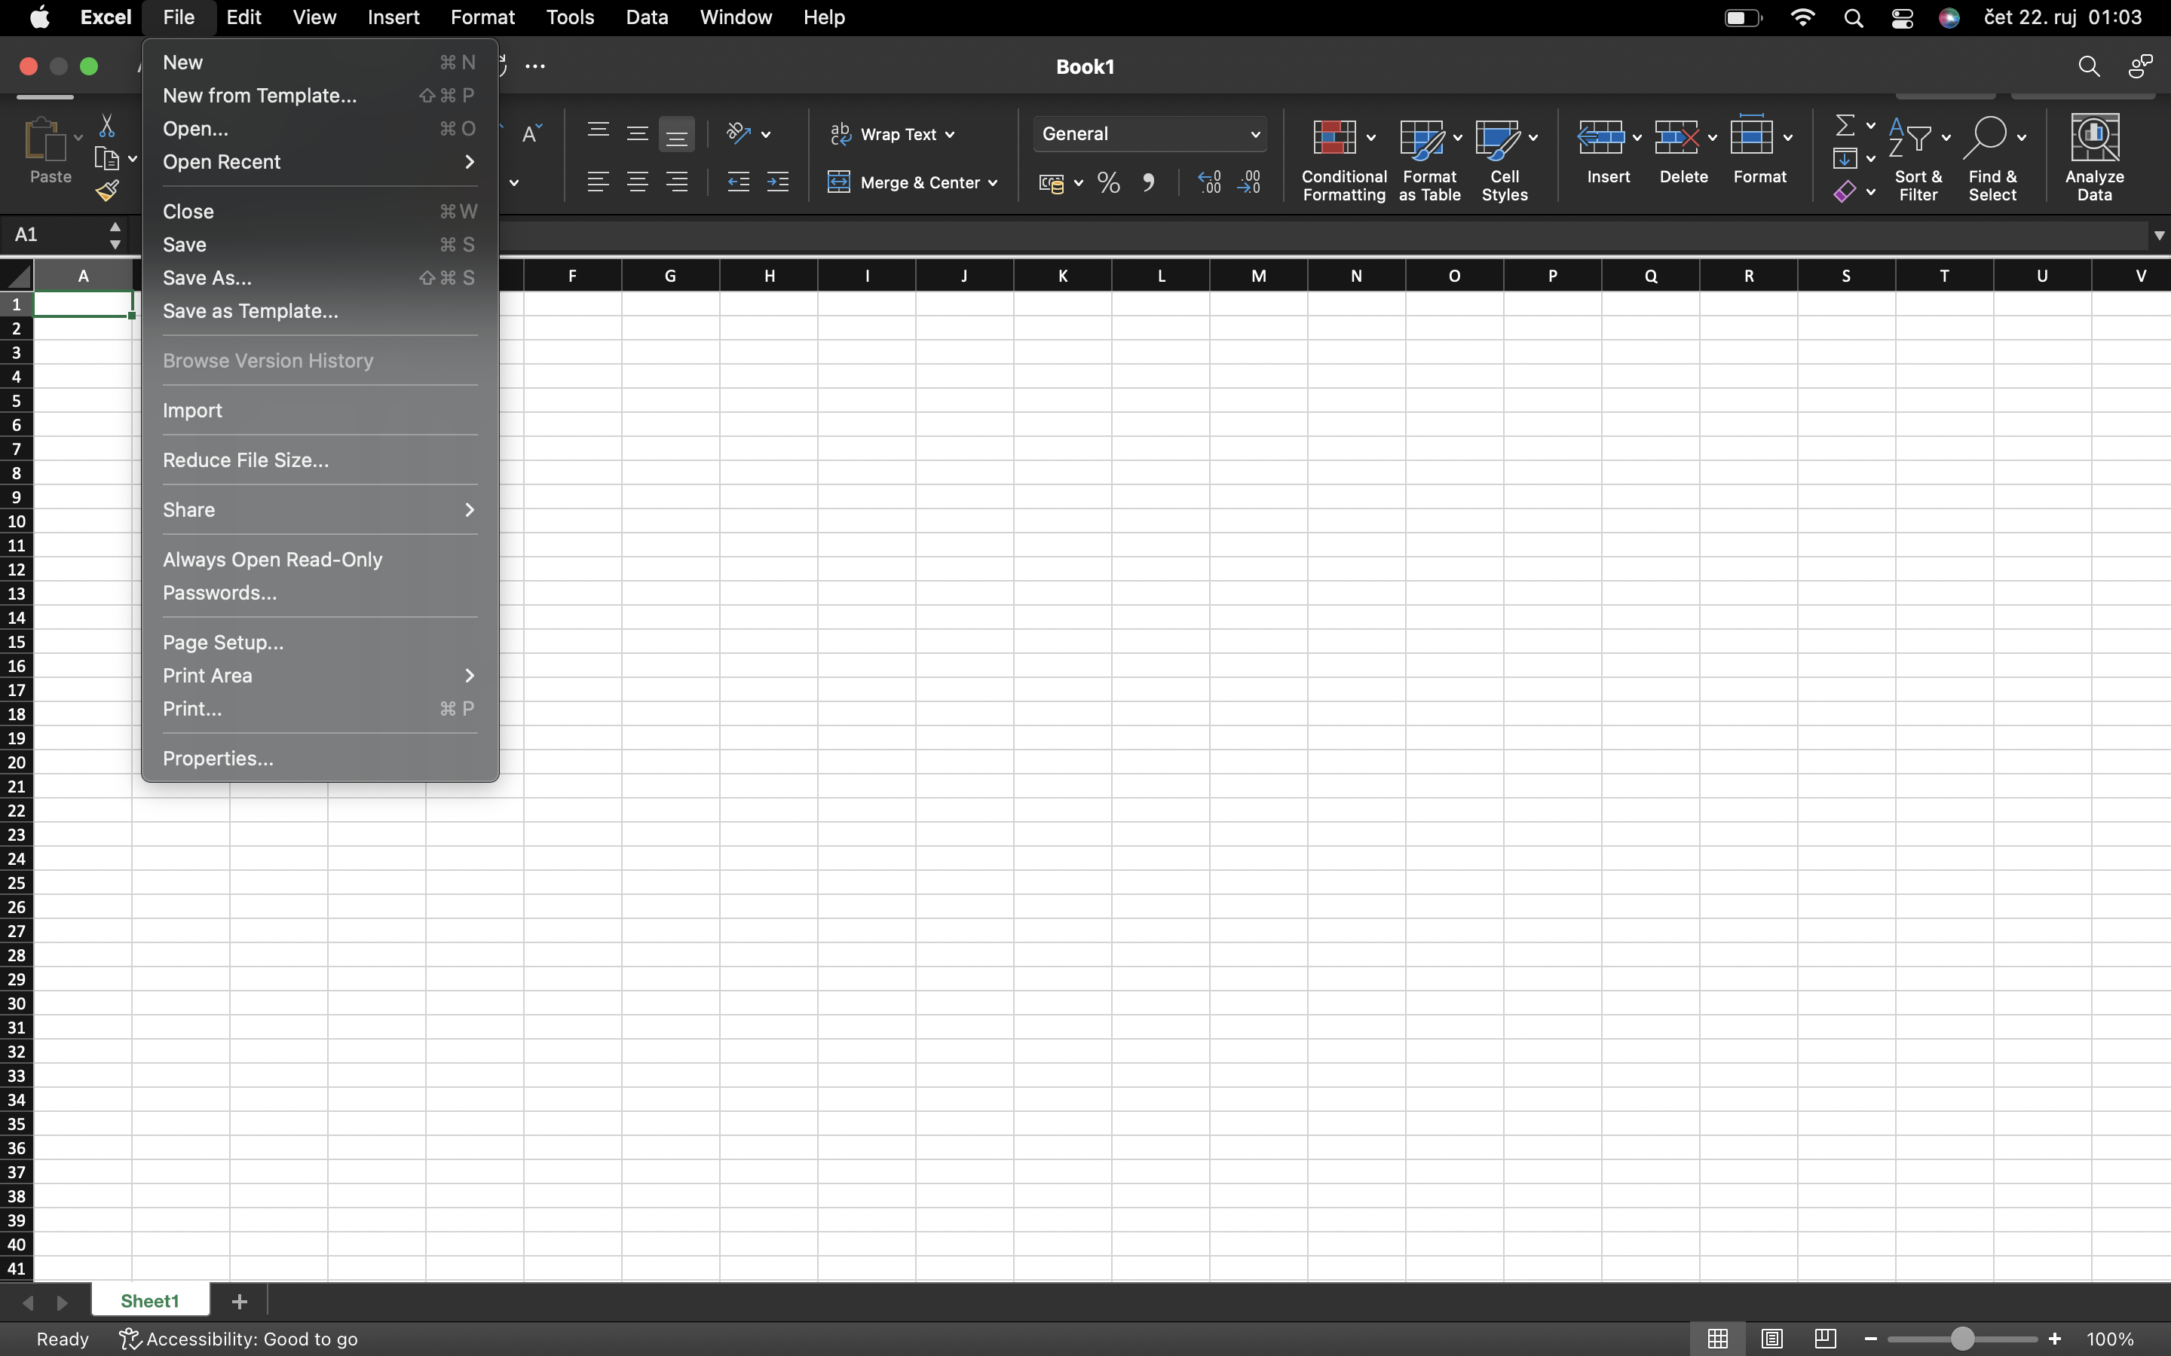The width and height of the screenshot is (2171, 1356).
Task: Click the title bar search magnifier
Action: pos(2089,66)
